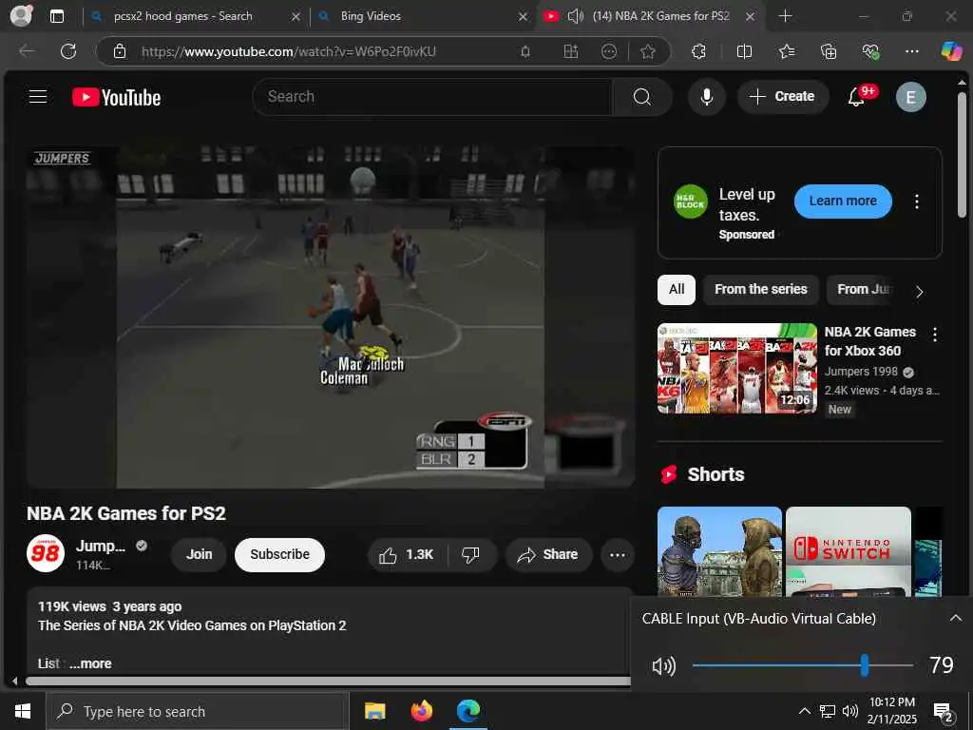Open the Edge favorites list

click(787, 51)
